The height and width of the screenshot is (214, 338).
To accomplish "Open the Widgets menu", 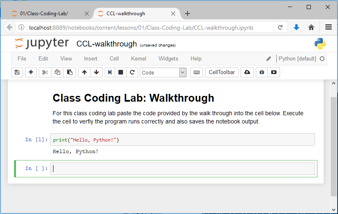I will coord(168,58).
